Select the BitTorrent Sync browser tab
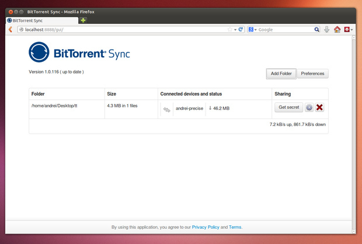This screenshot has width=362, height=244. click(42, 20)
